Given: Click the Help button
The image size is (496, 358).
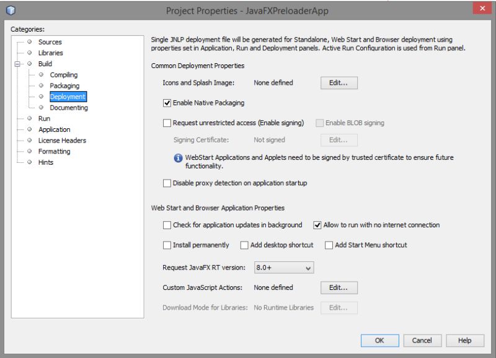Looking at the screenshot, I should click(x=465, y=341).
